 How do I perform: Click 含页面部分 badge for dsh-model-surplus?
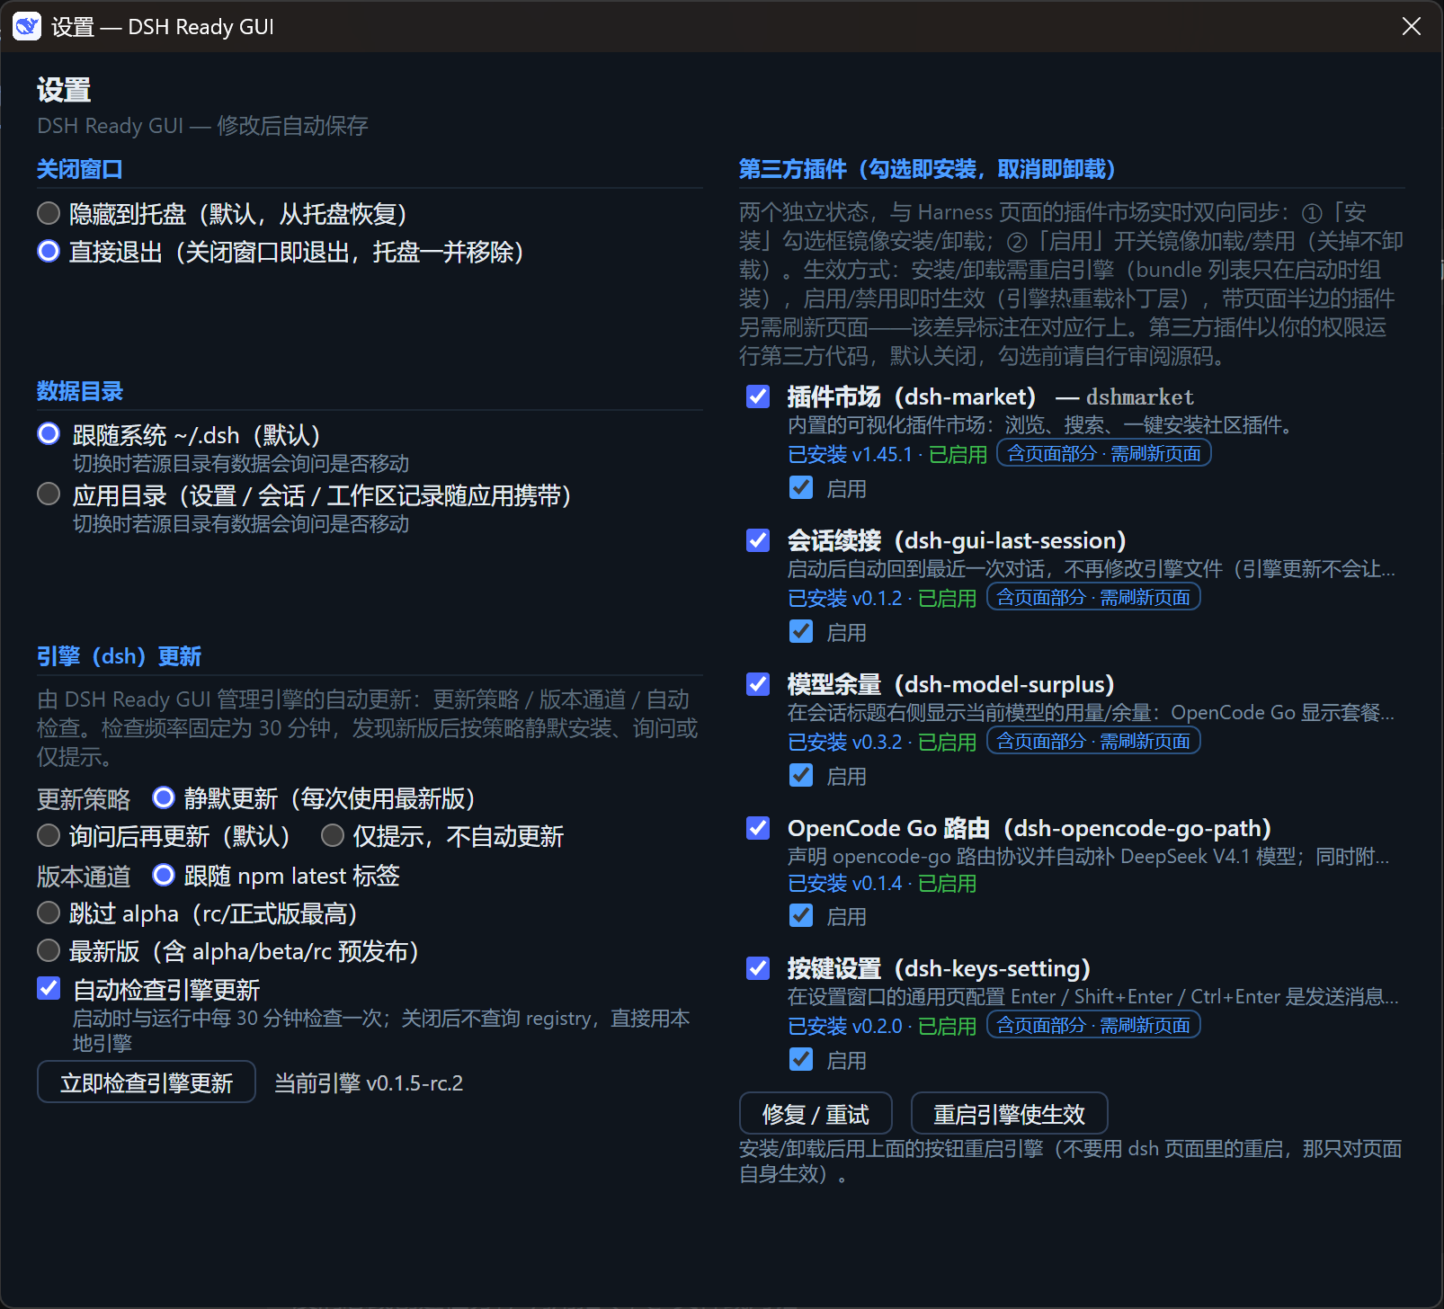click(1093, 742)
